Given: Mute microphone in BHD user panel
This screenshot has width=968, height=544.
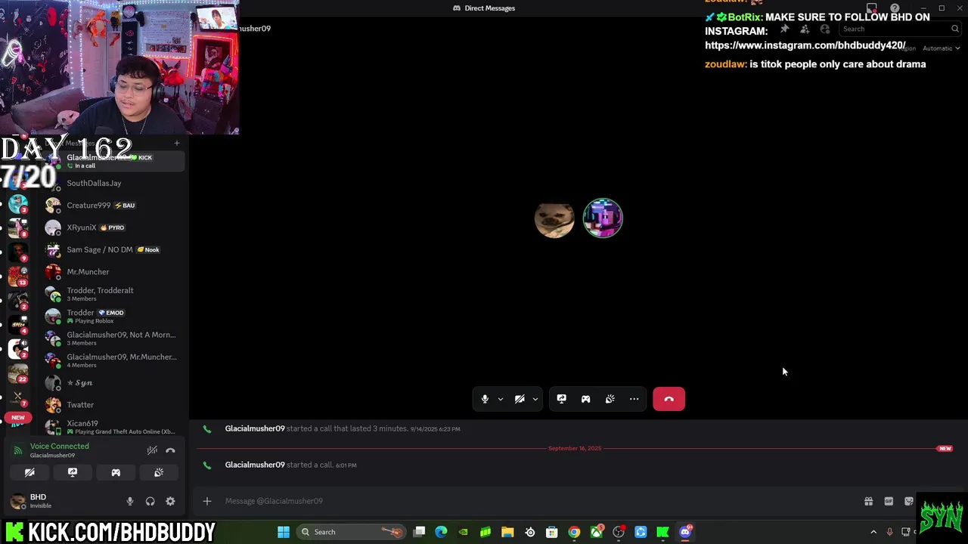Looking at the screenshot, I should pos(130,501).
